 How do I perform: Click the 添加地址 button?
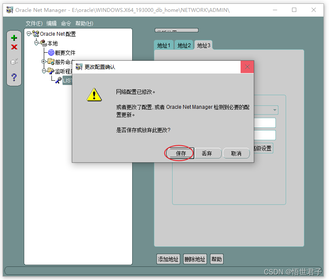click(x=168, y=259)
